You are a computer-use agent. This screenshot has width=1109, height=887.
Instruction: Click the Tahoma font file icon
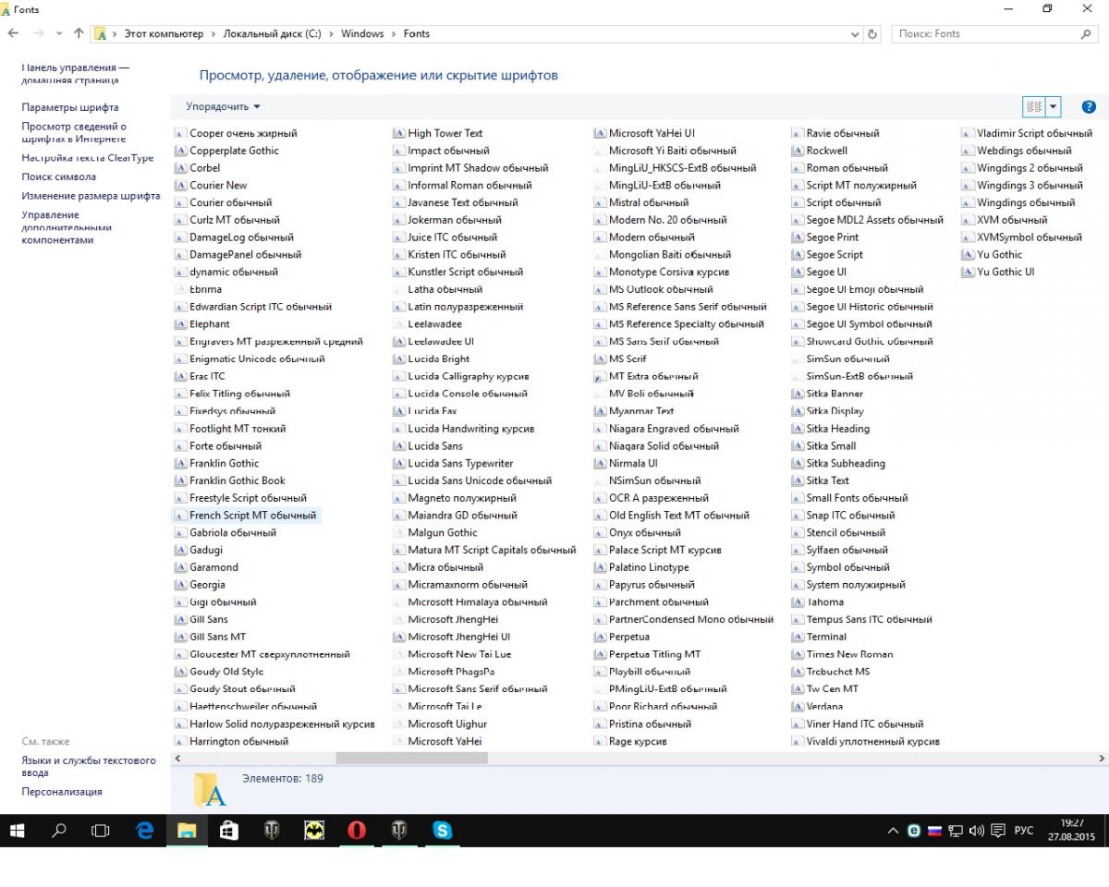[798, 602]
